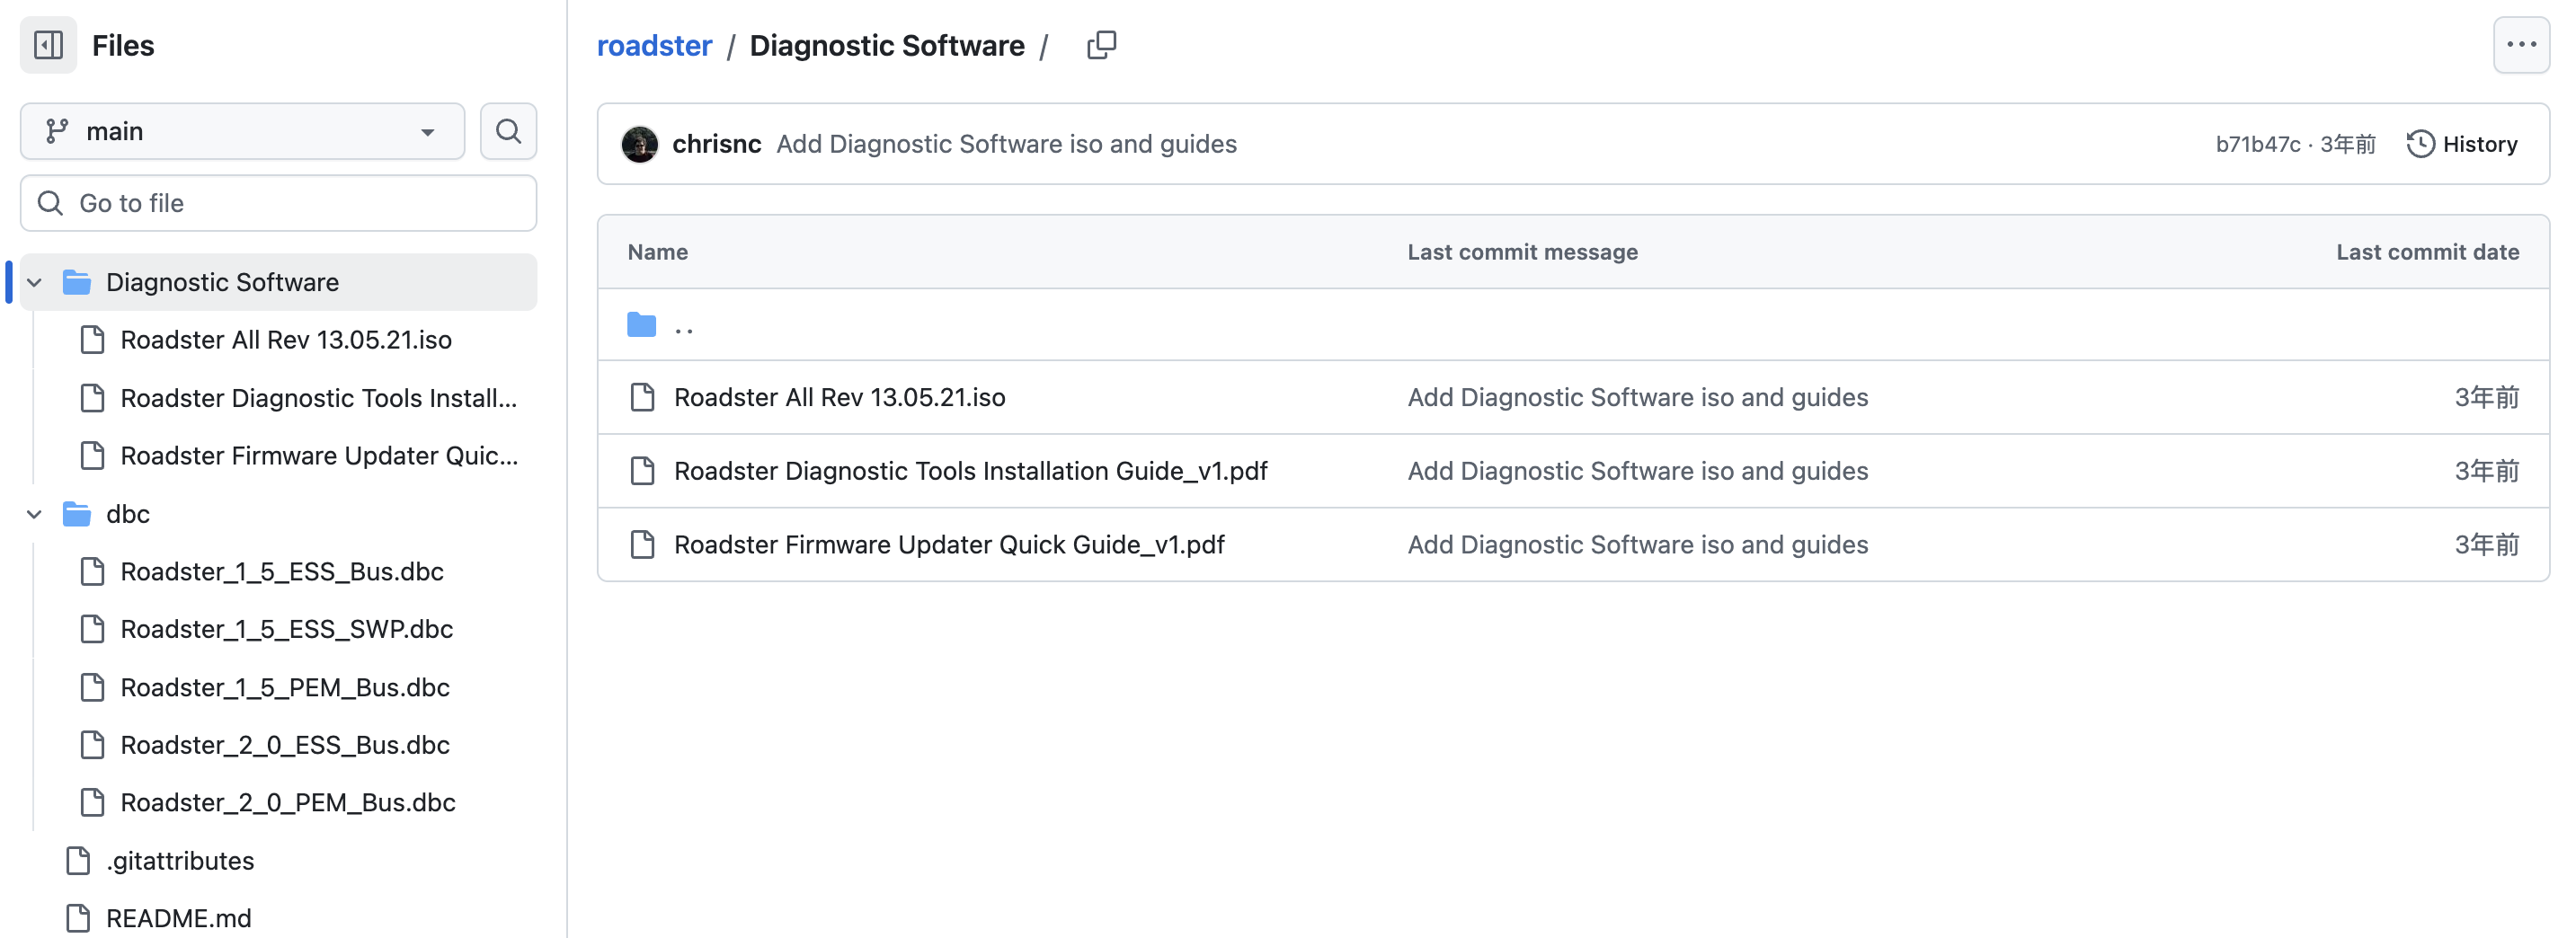Click the History clock icon
This screenshot has height=938, width=2576.
[x=2420, y=144]
